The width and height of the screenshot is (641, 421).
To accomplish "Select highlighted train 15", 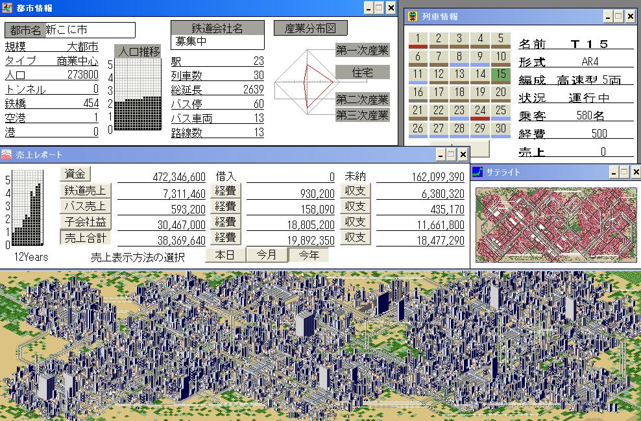I will coord(501,77).
